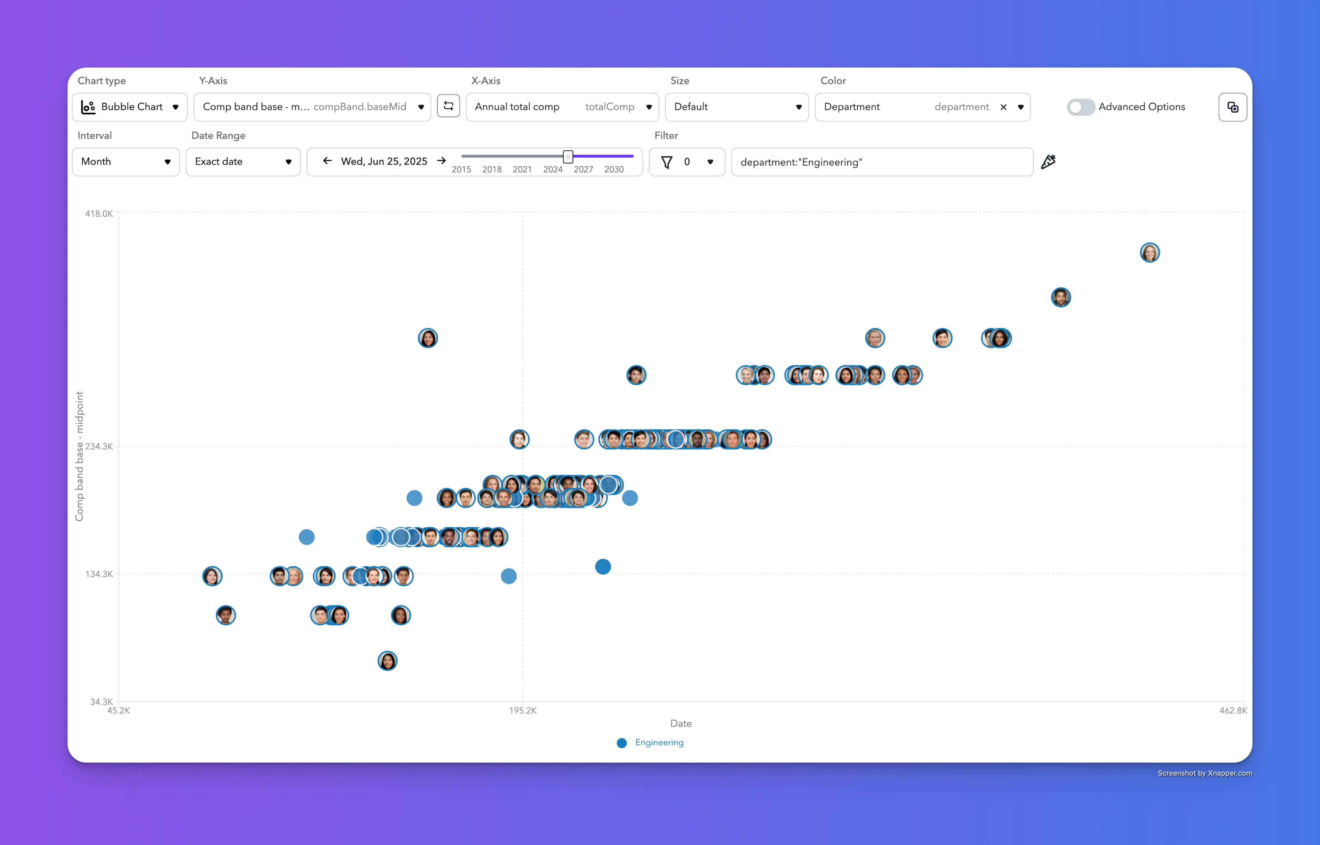Click the swap axes icon button

coord(448,106)
